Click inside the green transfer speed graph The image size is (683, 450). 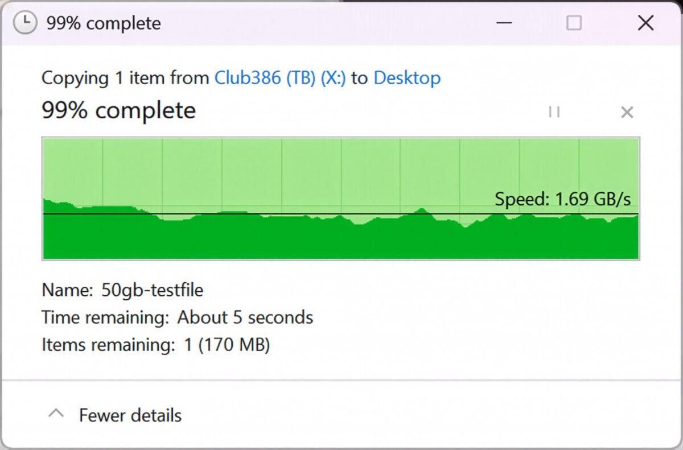[x=228, y=171]
